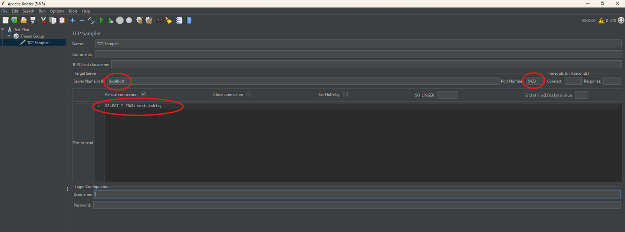
Task: Open the Run menu
Action: point(42,11)
